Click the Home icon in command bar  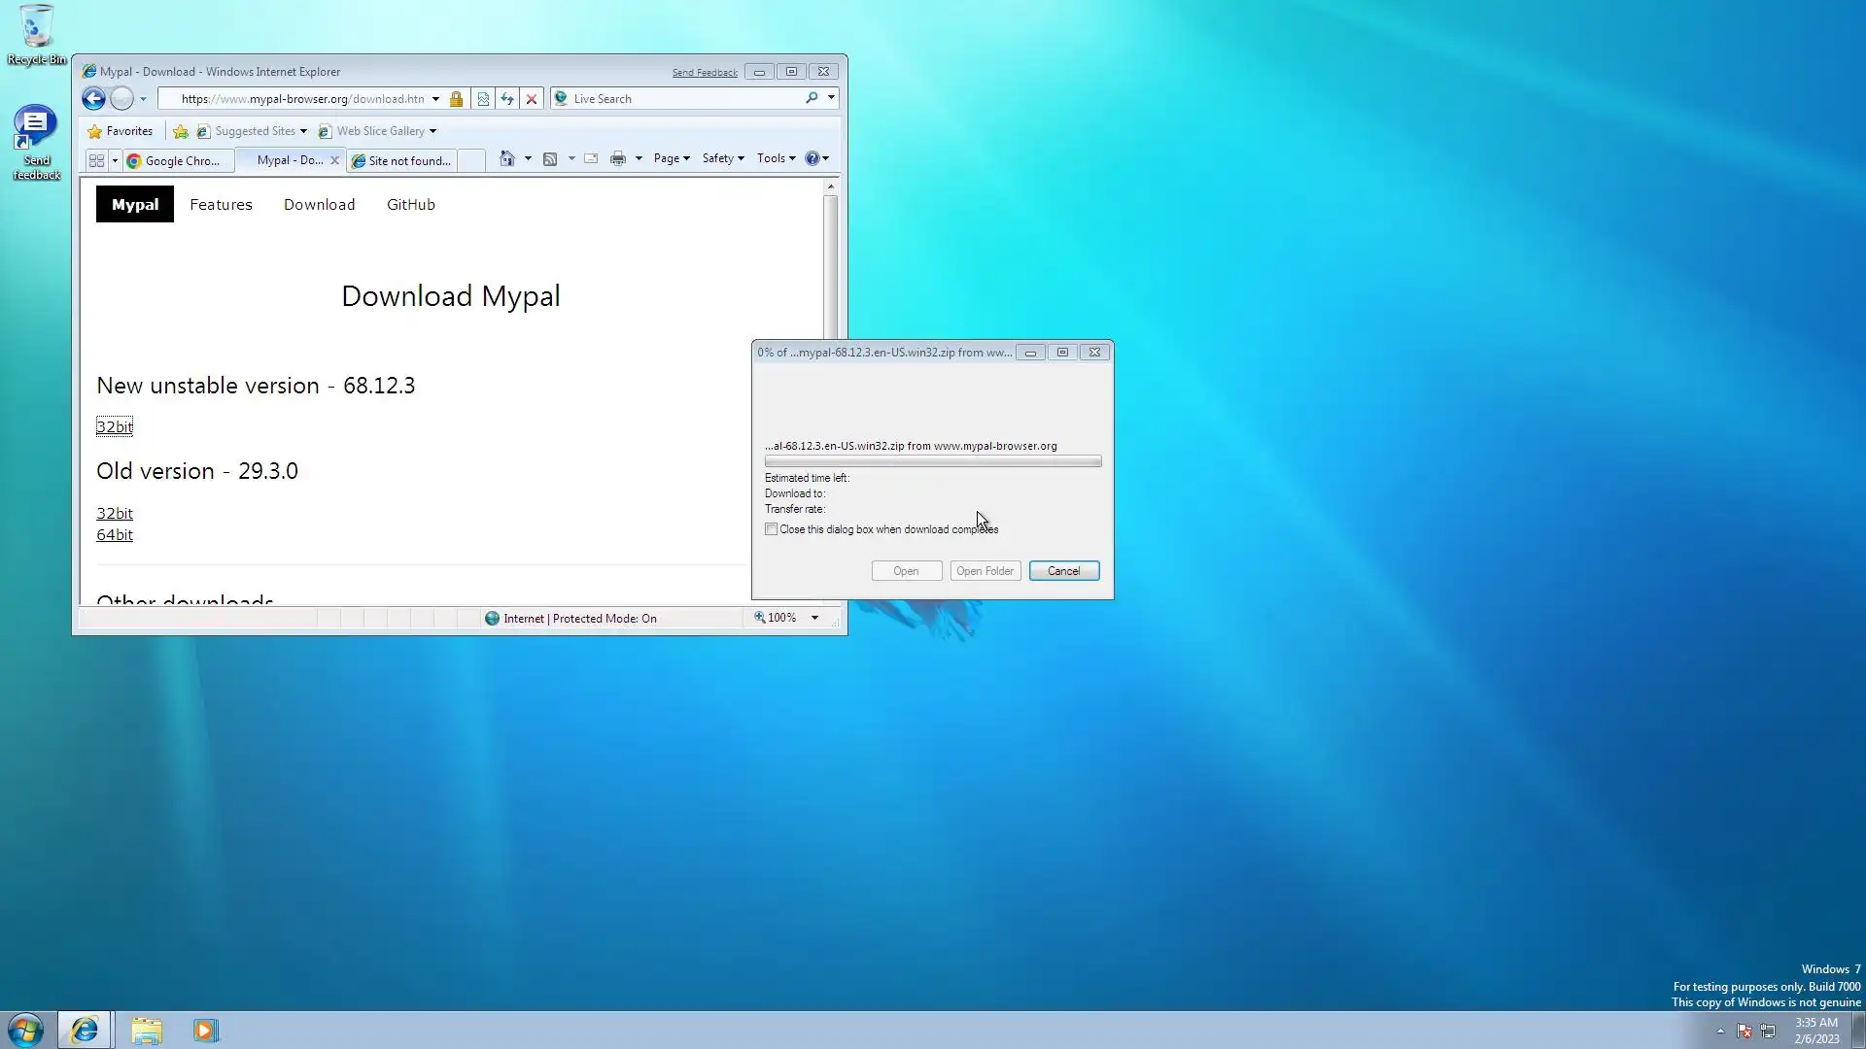(x=506, y=158)
